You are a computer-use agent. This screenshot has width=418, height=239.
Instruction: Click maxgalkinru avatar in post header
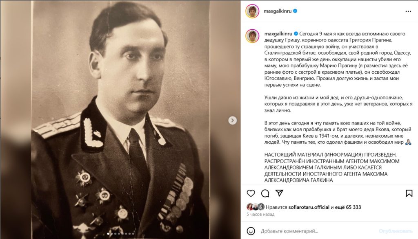[252, 11]
